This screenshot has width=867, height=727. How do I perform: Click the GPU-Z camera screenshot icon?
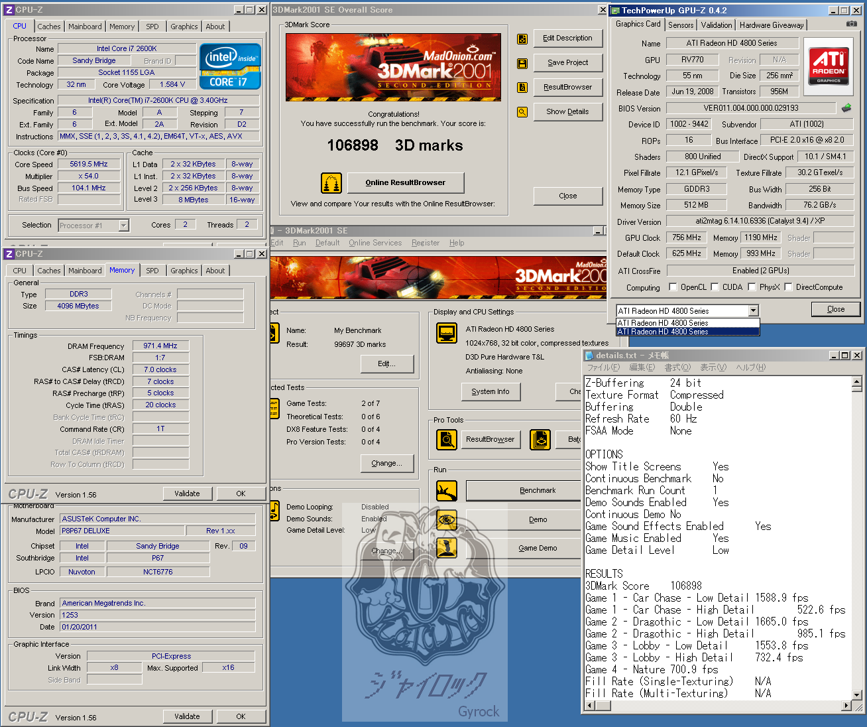coord(851,24)
